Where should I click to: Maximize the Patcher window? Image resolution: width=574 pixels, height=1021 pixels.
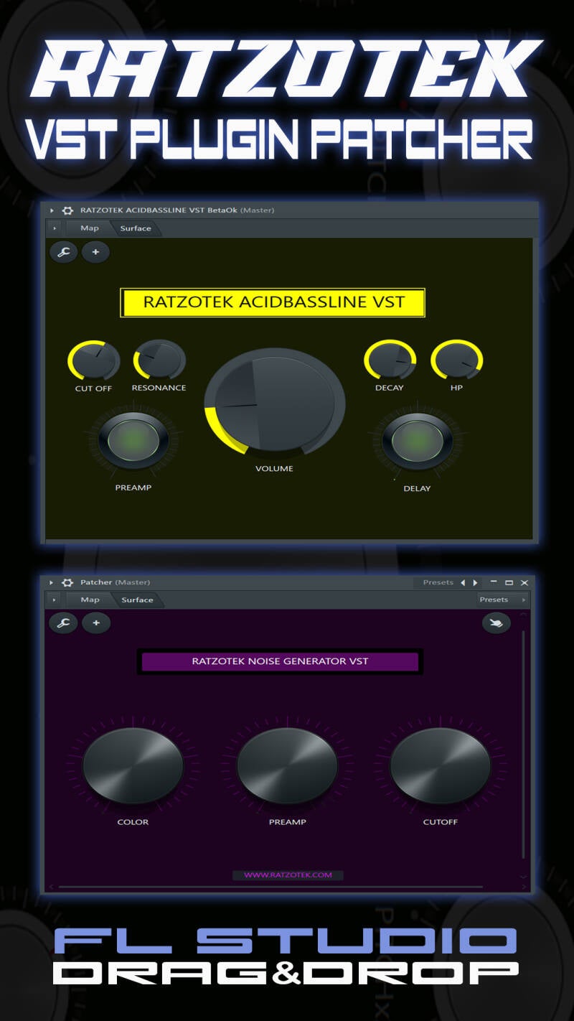(x=509, y=582)
